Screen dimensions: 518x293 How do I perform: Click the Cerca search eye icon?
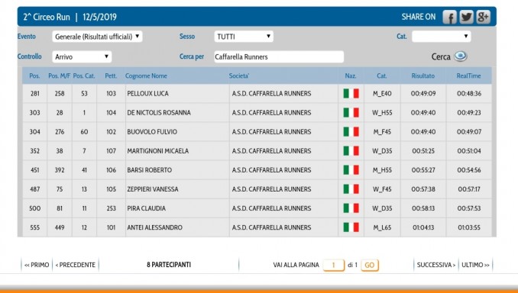(461, 56)
